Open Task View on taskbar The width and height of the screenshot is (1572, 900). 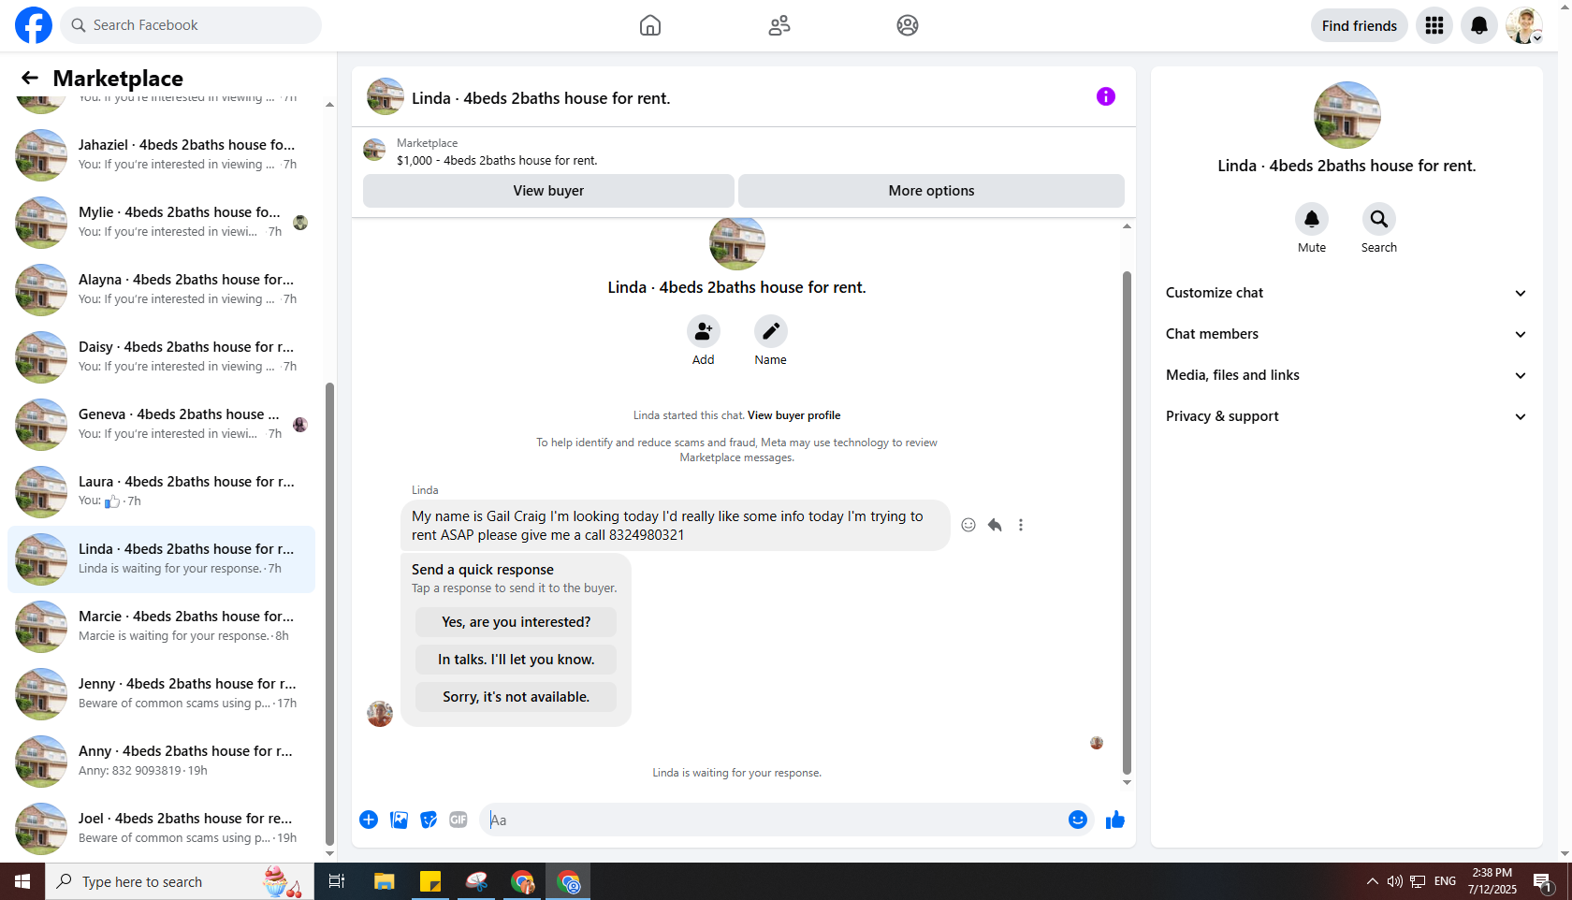(337, 881)
